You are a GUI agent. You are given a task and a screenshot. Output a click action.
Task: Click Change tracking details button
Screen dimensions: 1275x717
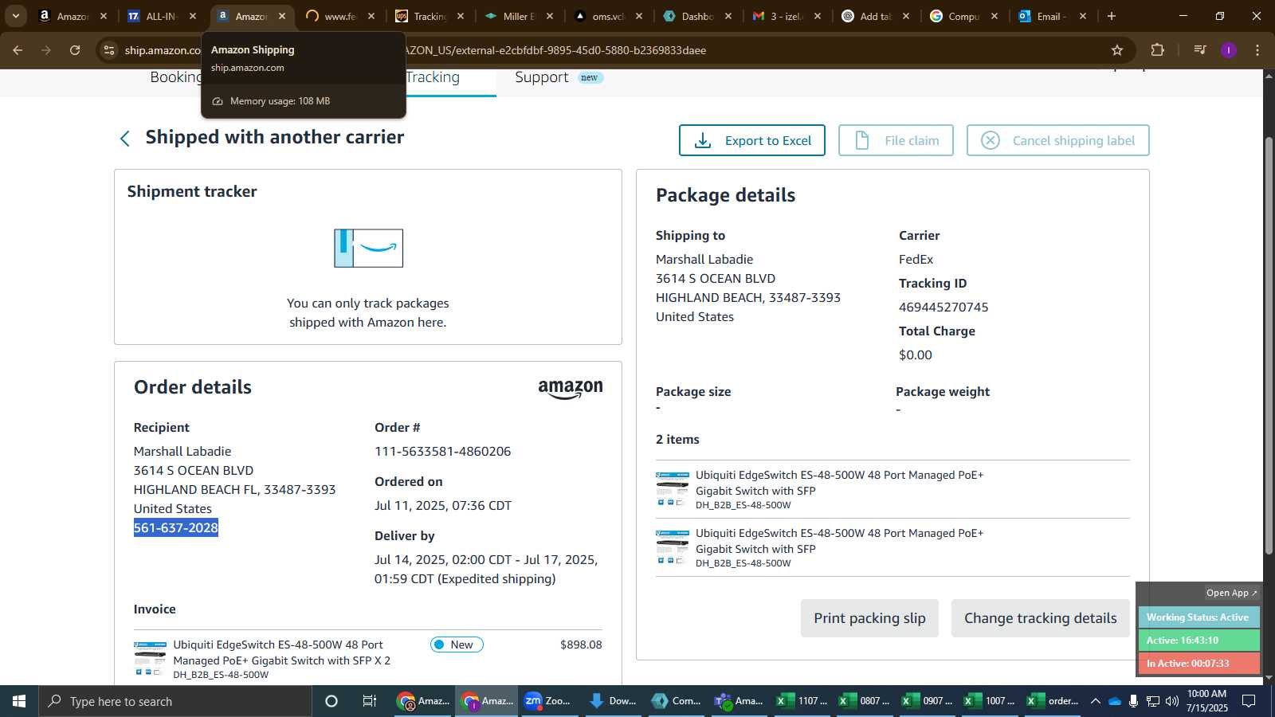click(x=1041, y=618)
